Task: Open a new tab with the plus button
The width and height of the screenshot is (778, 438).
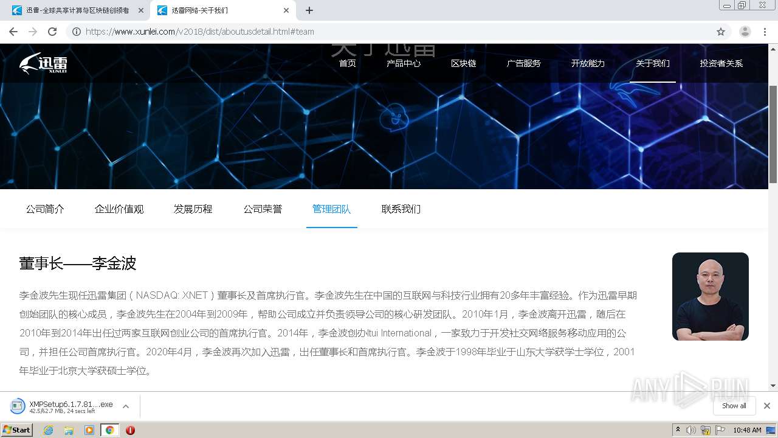Action: click(x=309, y=10)
